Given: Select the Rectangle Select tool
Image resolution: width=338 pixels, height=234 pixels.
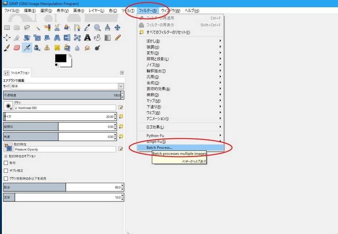Looking at the screenshot, I should (x=7, y=27).
